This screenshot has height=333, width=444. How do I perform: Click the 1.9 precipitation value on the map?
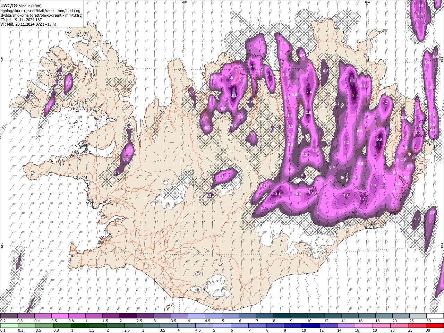(311, 192)
